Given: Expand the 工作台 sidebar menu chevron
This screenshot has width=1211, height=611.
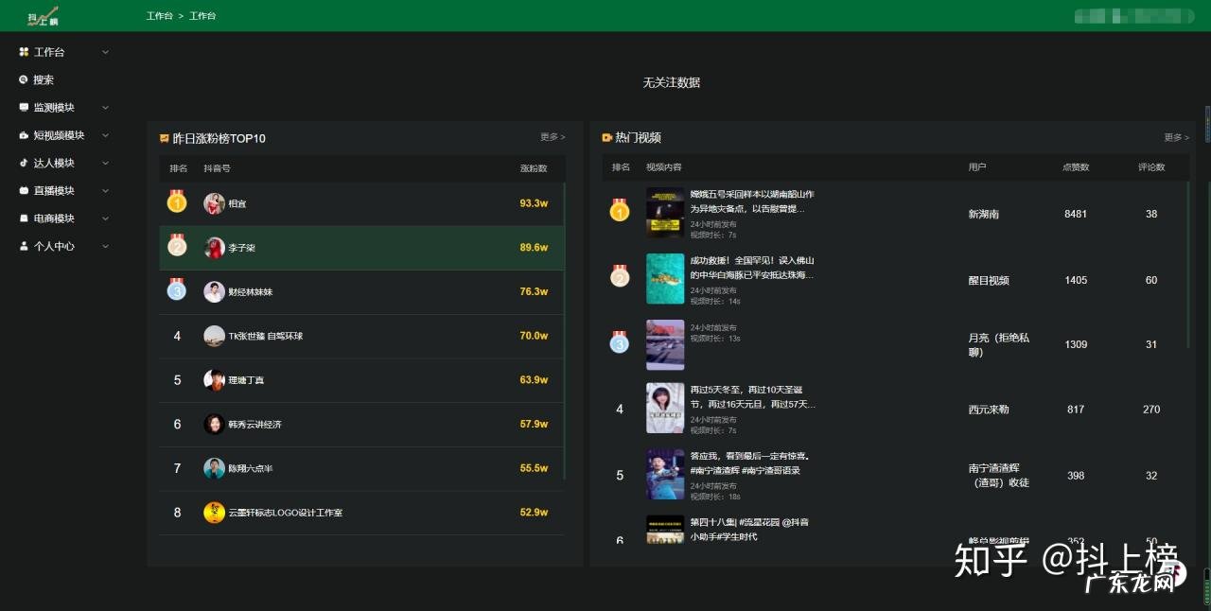Looking at the screenshot, I should point(105,52).
